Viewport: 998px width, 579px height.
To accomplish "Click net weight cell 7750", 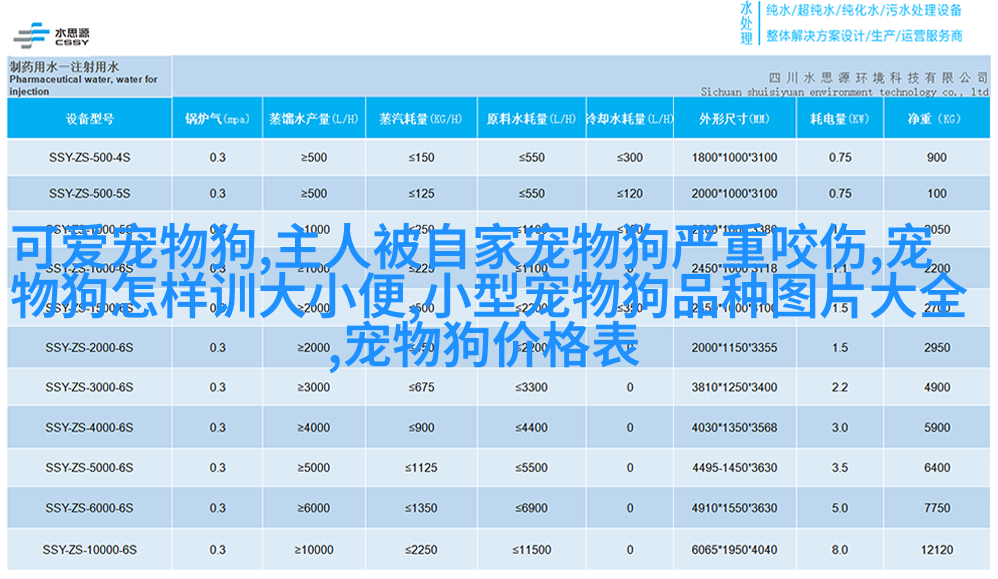I will click(937, 508).
